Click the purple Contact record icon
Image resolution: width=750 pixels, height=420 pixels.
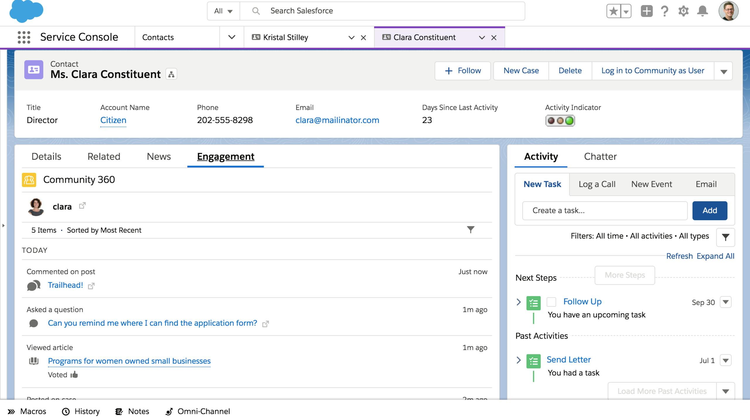point(34,70)
